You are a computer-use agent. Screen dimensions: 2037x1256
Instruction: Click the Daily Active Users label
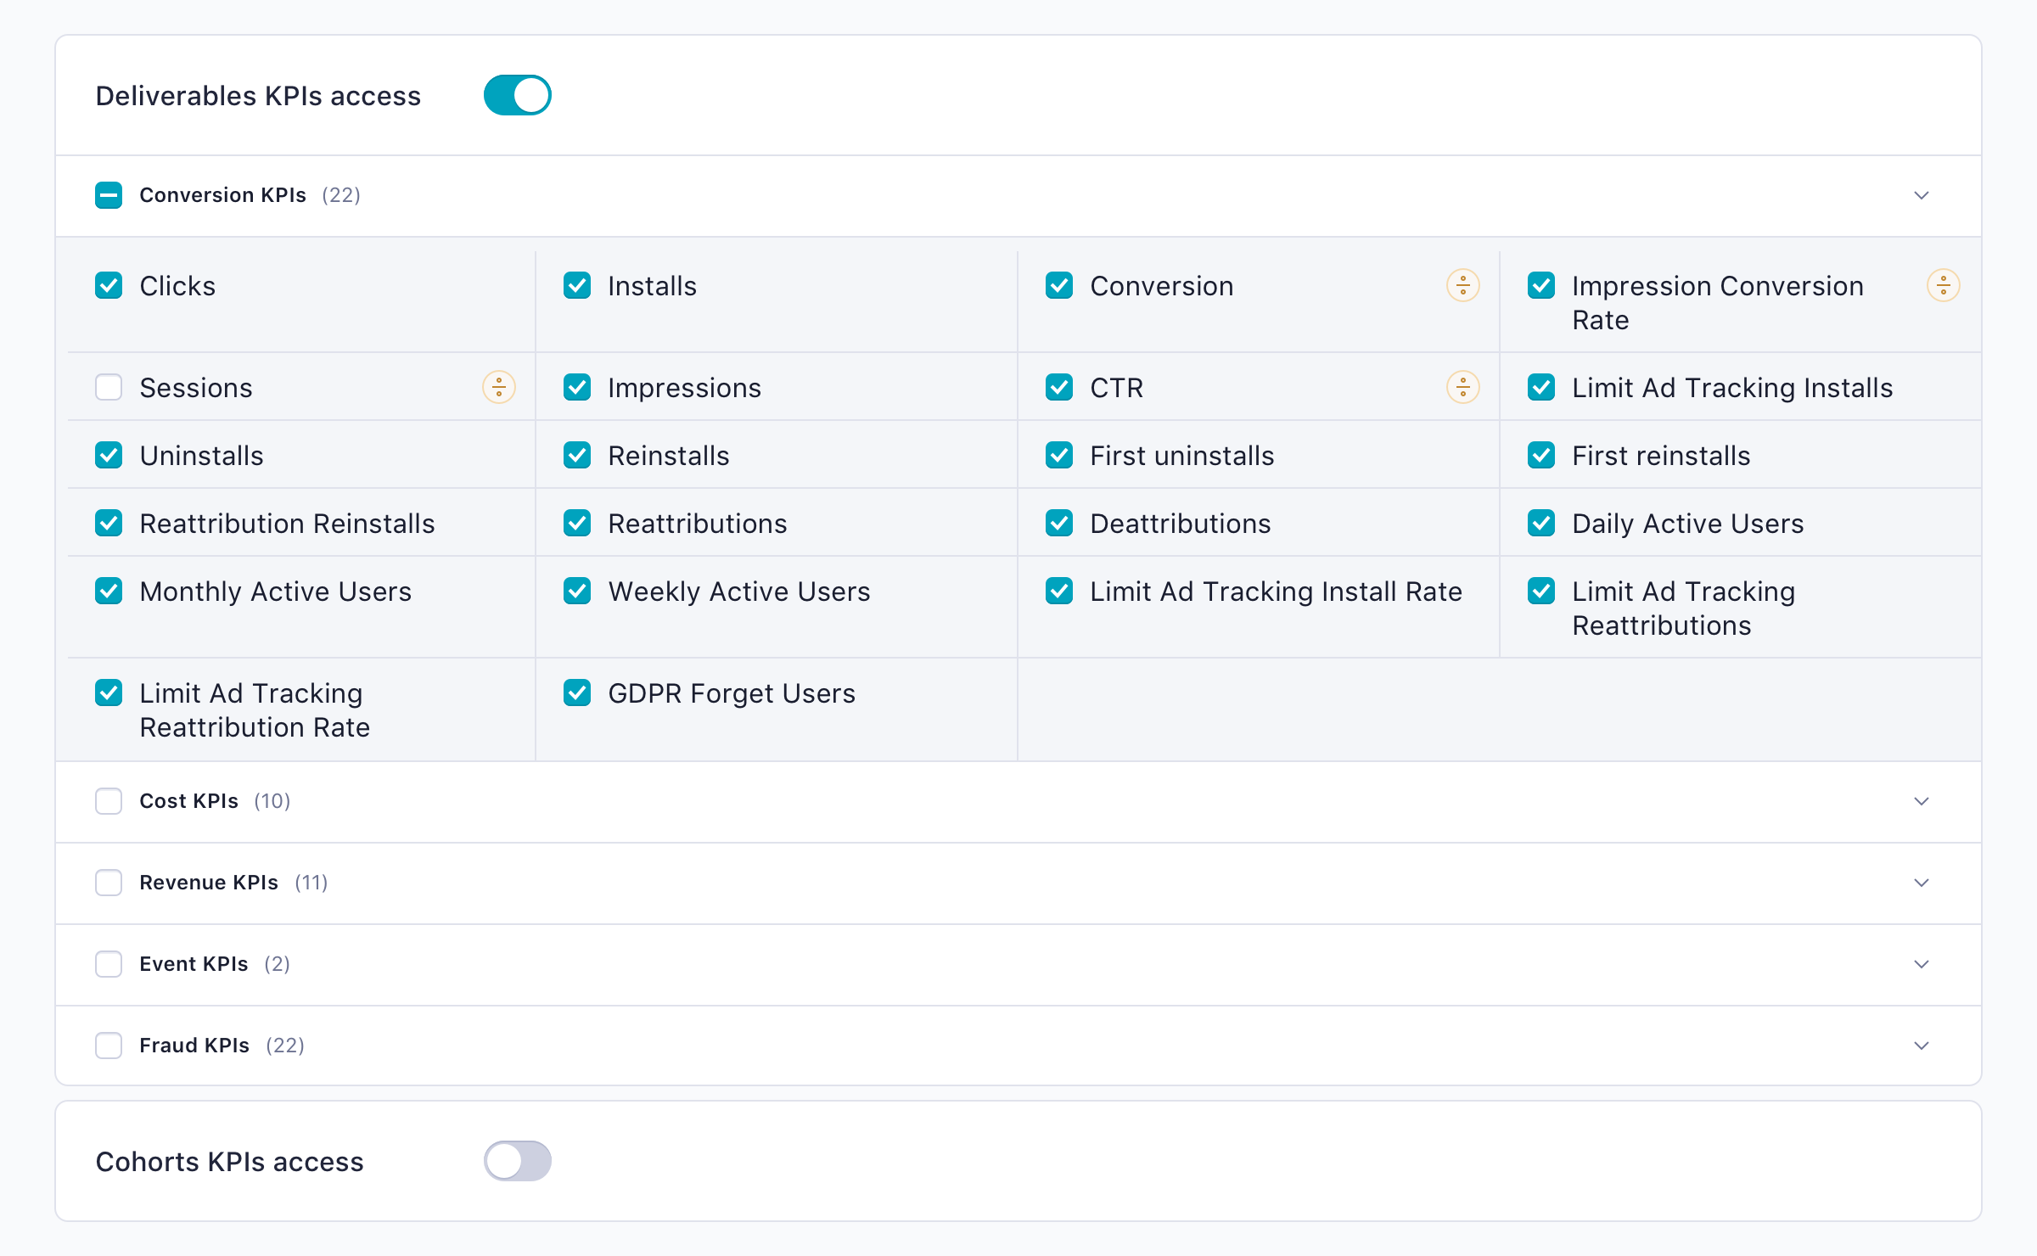point(1687,524)
